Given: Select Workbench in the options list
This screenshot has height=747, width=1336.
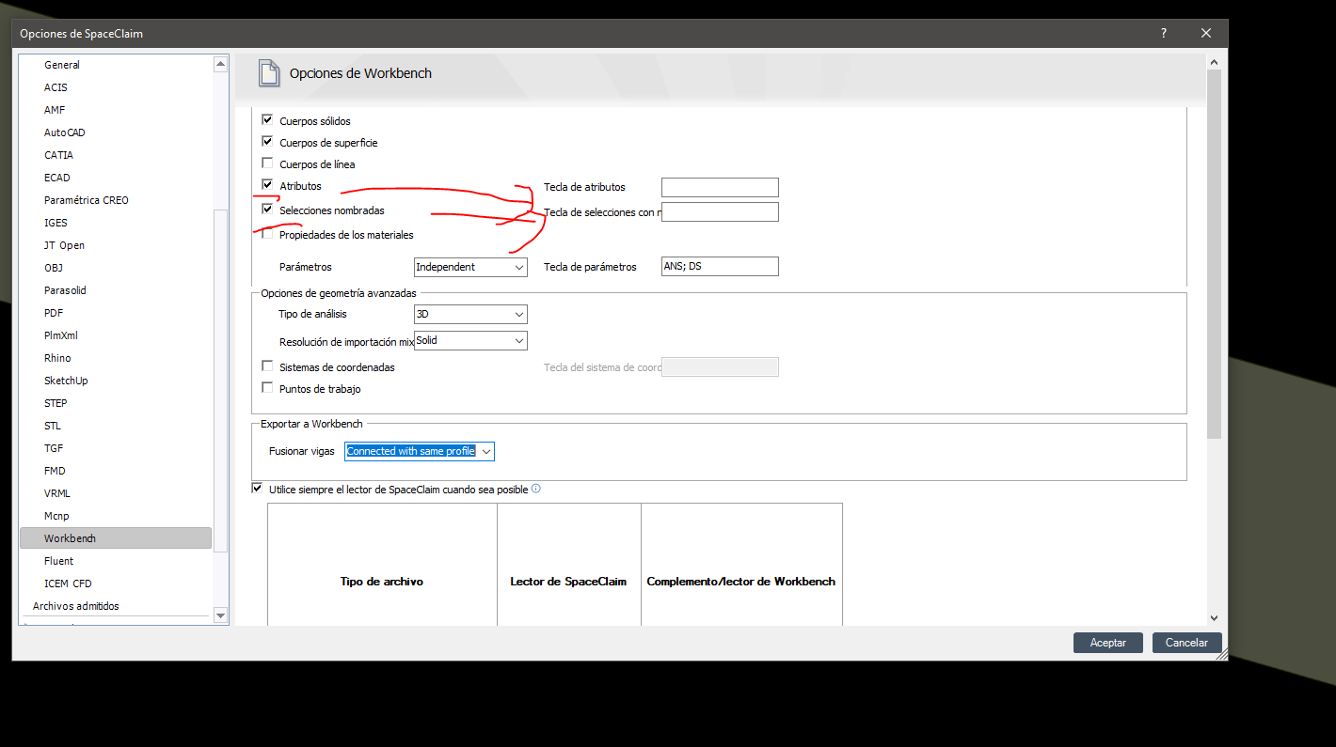Looking at the screenshot, I should tap(116, 538).
